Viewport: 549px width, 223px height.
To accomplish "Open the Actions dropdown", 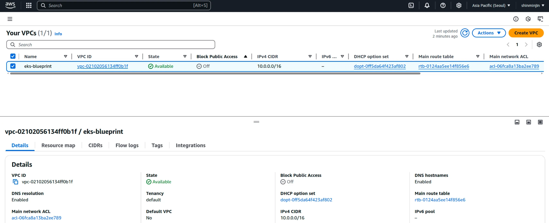I will coord(489,33).
